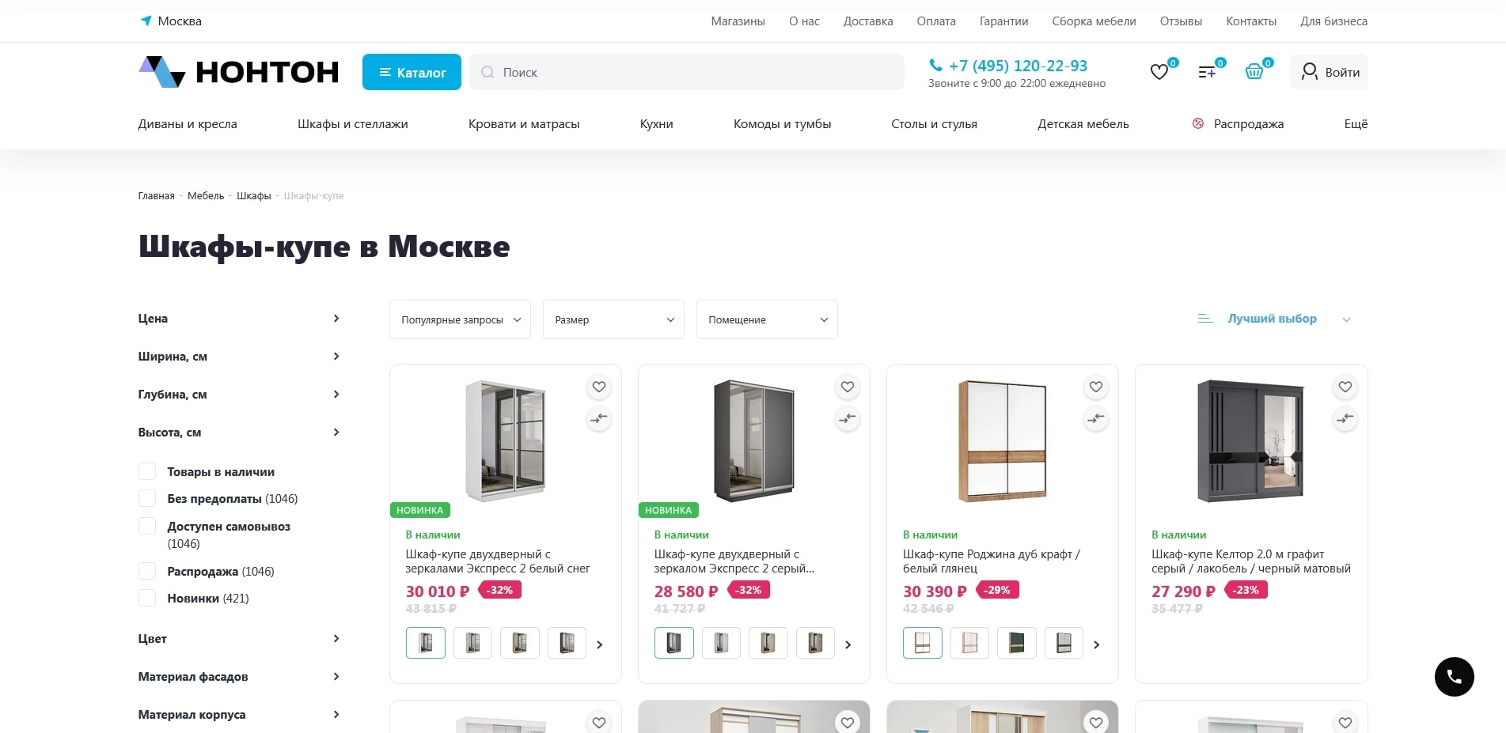This screenshot has height=733, width=1506.
Task: Open Диваны и кресла category menu
Action: point(188,124)
